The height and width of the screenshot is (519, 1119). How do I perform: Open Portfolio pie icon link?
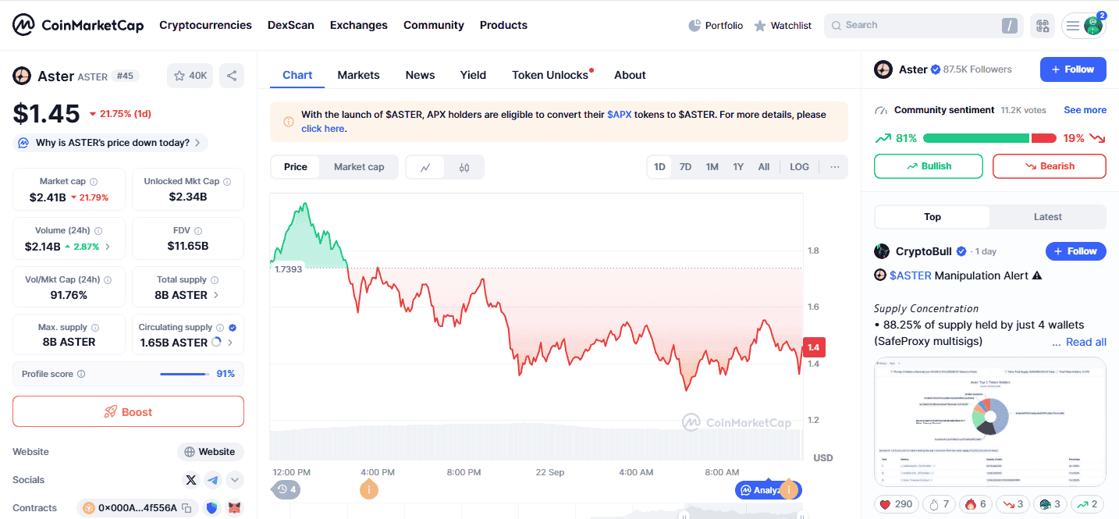coord(716,26)
